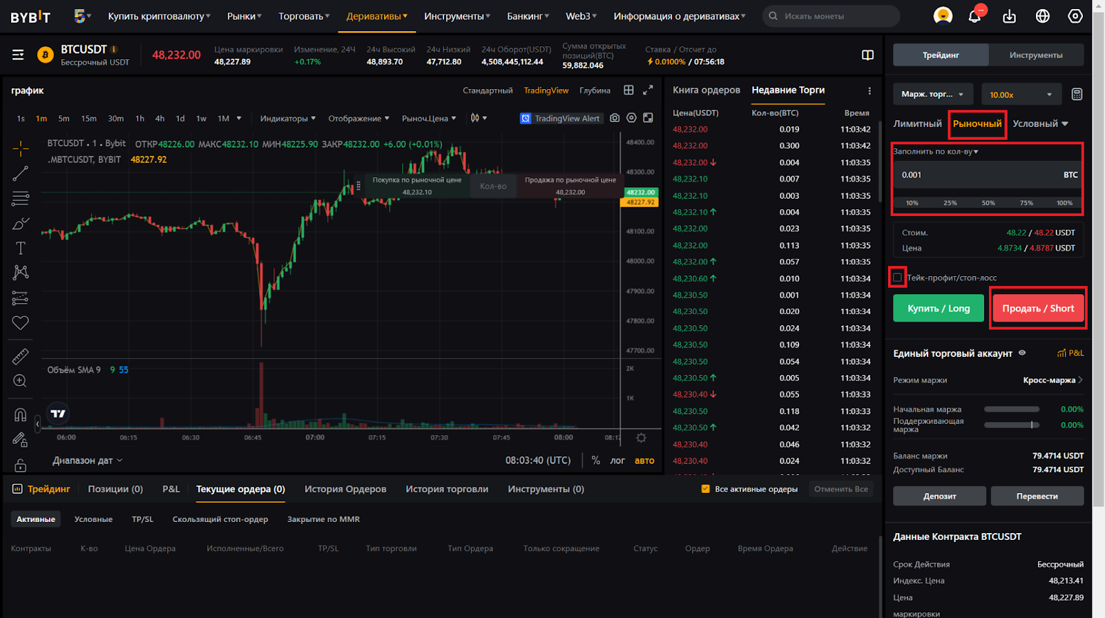1105x618 pixels.
Task: Expand chart to fullscreen
Action: click(648, 90)
